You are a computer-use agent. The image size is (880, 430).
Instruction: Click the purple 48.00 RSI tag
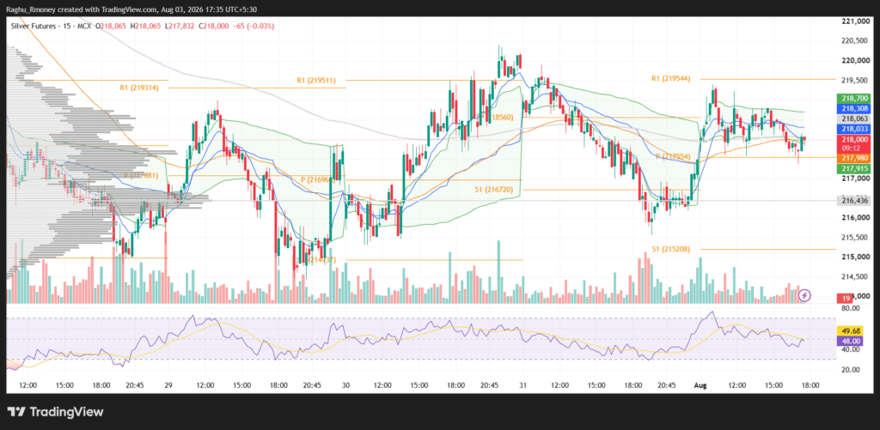pyautogui.click(x=848, y=340)
